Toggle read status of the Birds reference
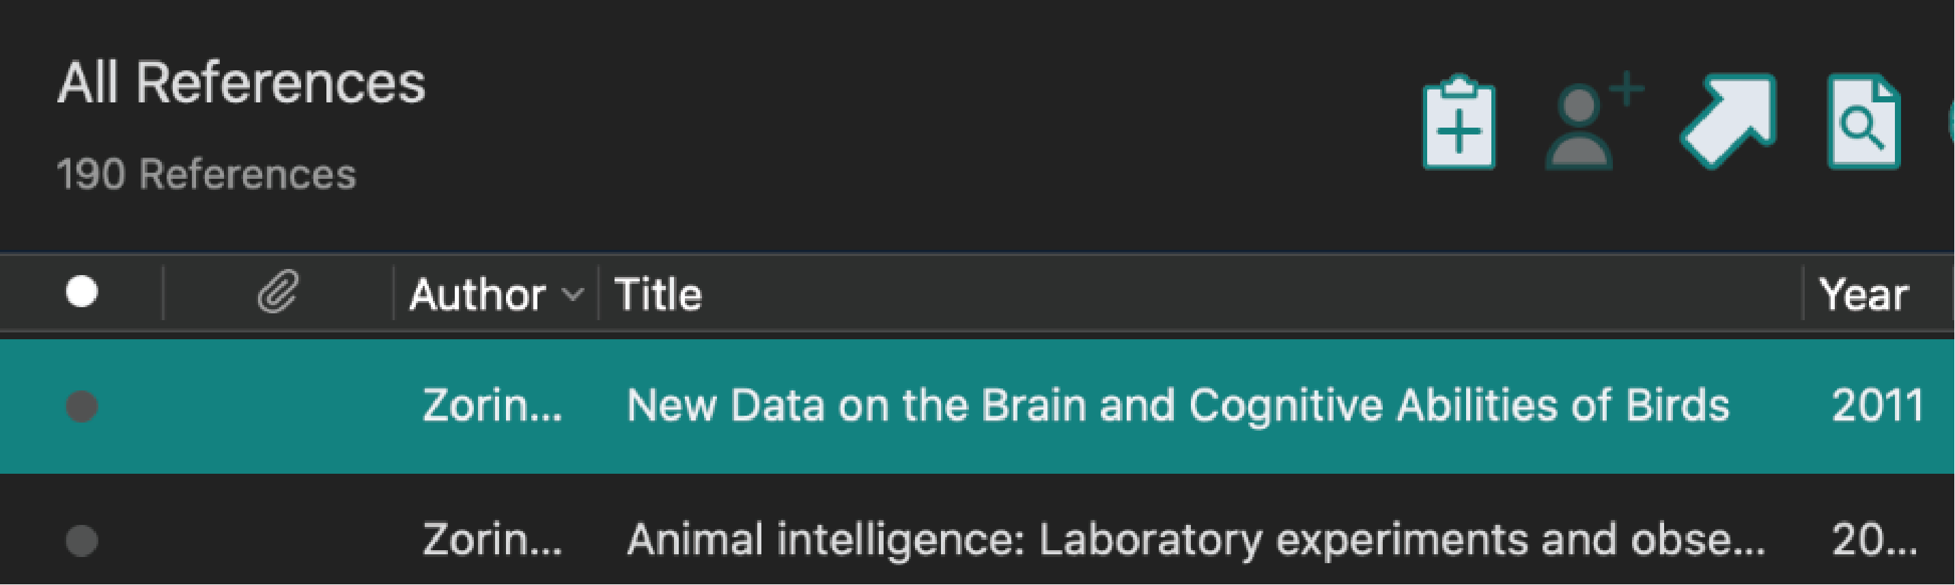1955x585 pixels. (x=82, y=406)
